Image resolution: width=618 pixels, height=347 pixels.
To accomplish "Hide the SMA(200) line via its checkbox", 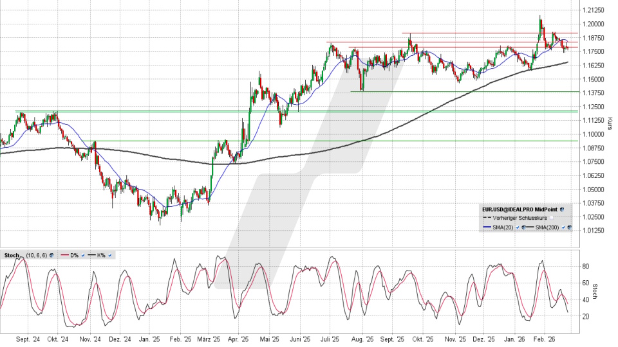I will coord(563,227).
